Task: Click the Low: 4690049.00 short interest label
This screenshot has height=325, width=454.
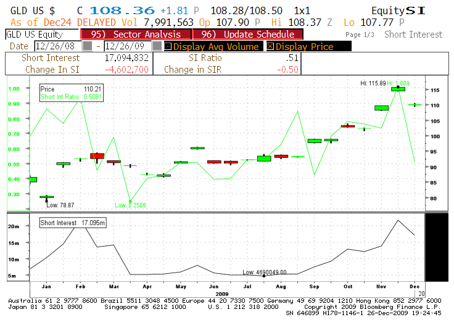Action: [x=265, y=272]
